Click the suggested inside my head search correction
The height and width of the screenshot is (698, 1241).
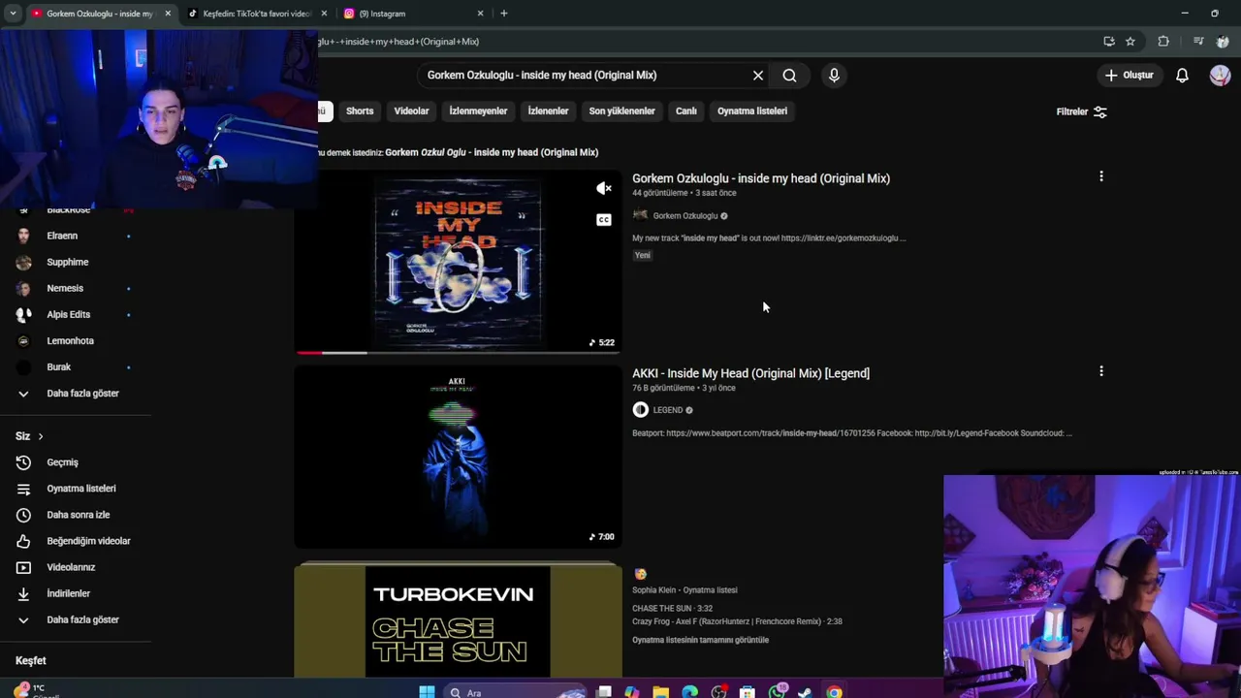tap(492, 152)
